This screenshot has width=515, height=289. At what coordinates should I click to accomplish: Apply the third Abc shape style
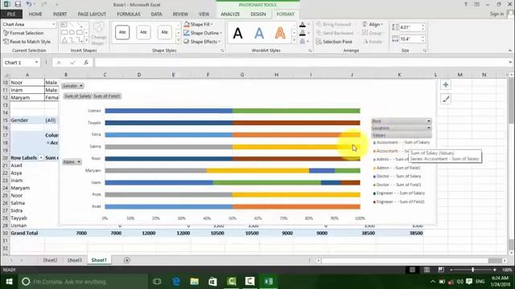click(164, 32)
